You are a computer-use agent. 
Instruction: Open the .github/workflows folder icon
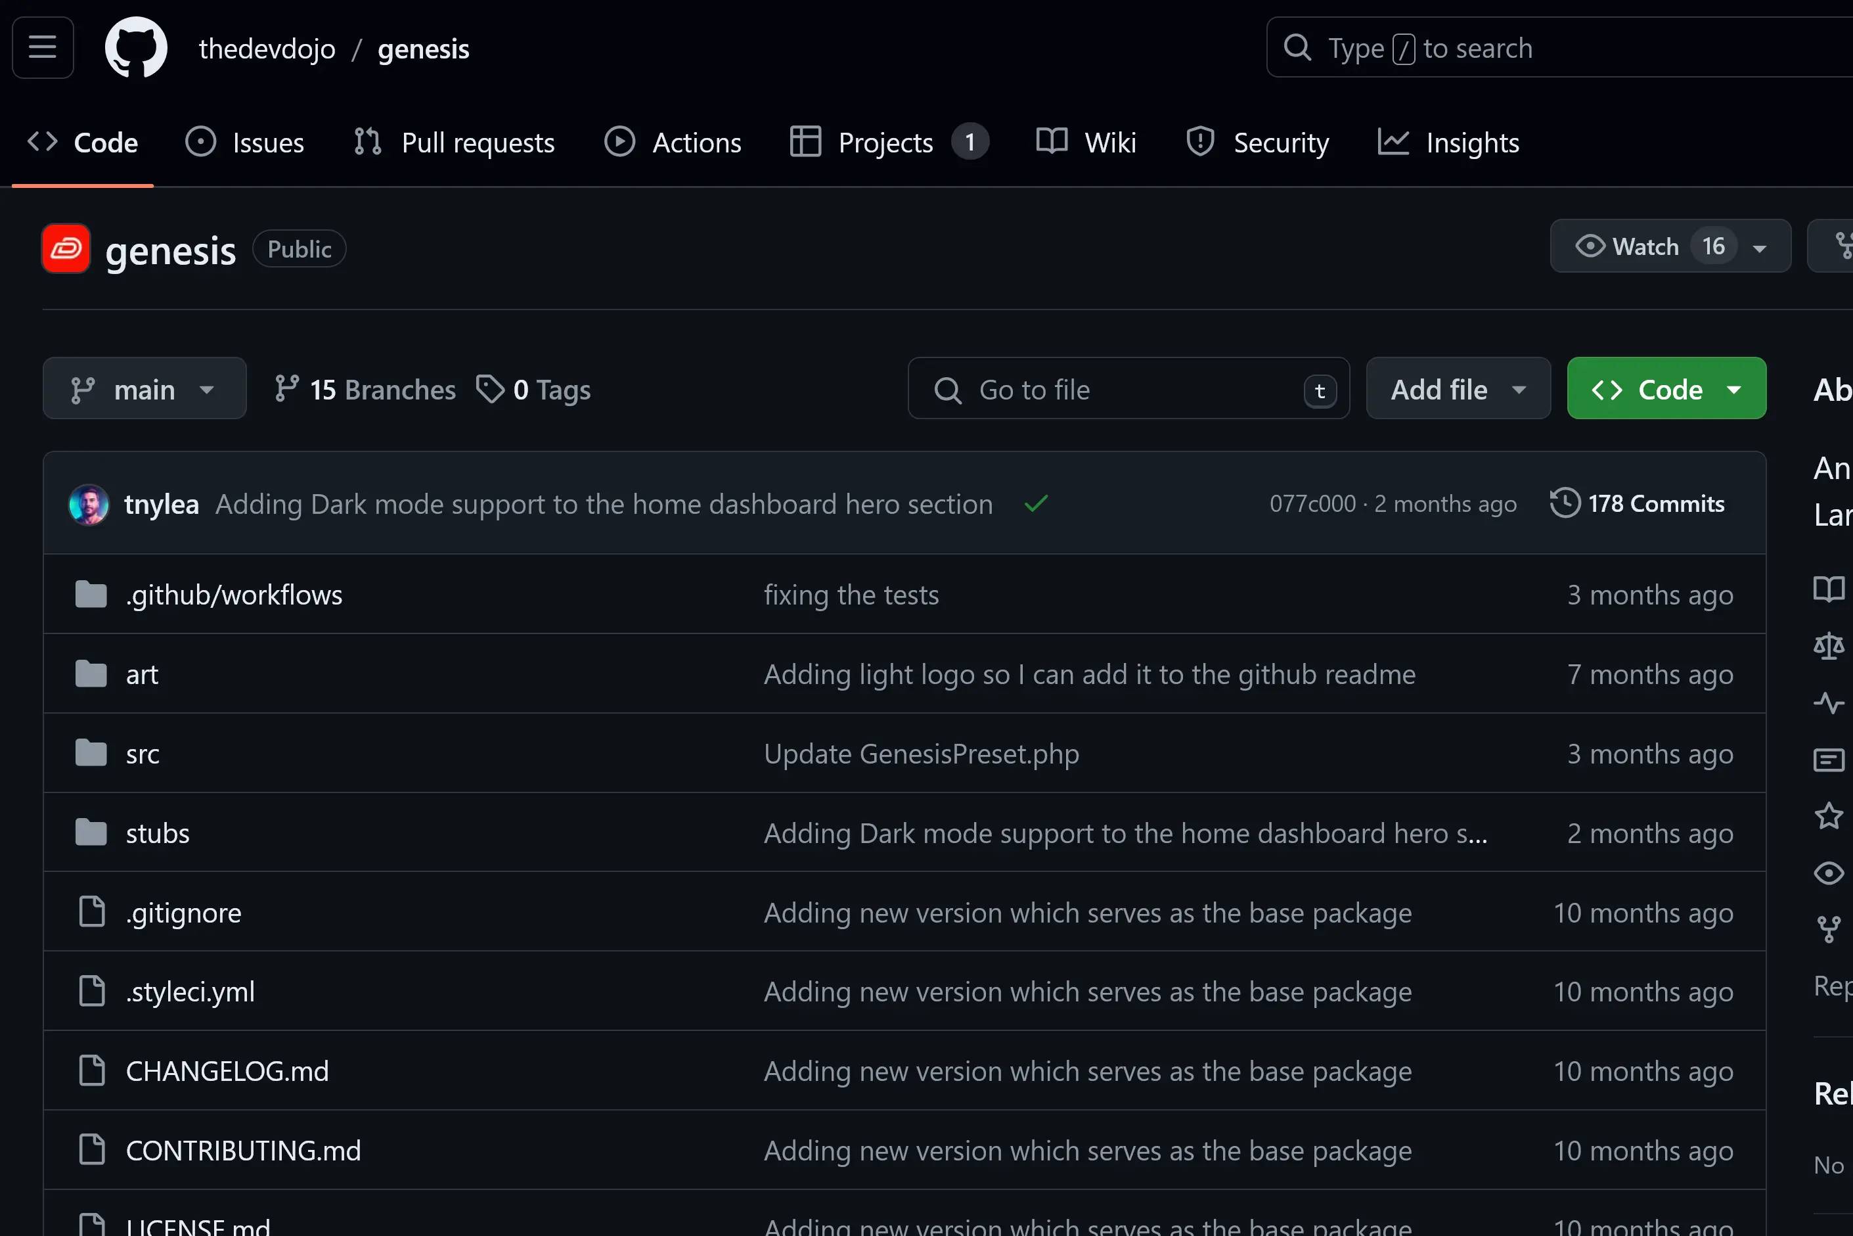tap(91, 595)
